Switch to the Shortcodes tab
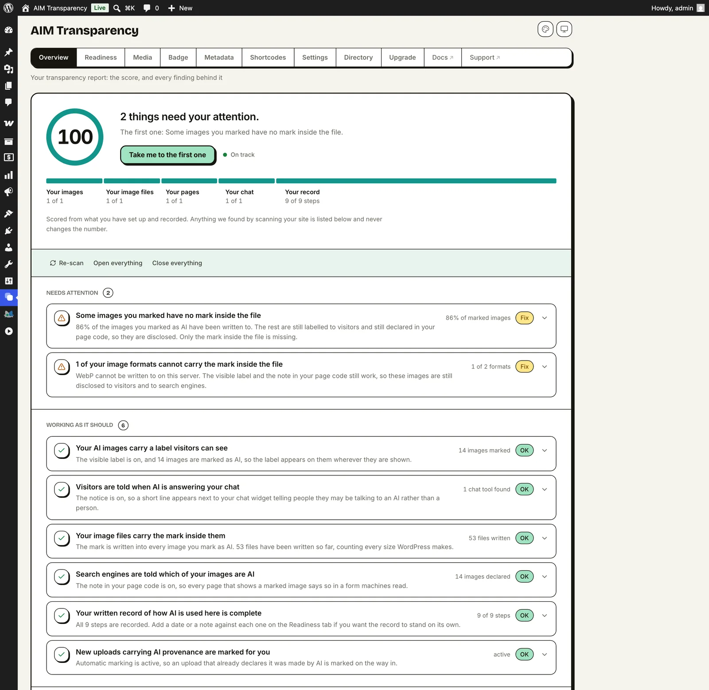This screenshot has height=690, width=709. coord(268,58)
